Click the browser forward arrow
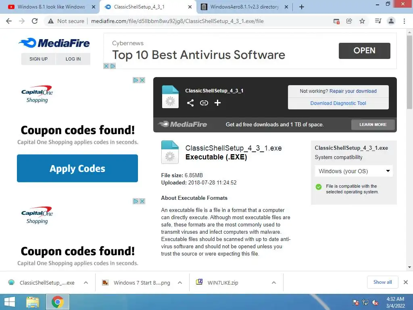This screenshot has width=413, height=310. tap(22, 21)
